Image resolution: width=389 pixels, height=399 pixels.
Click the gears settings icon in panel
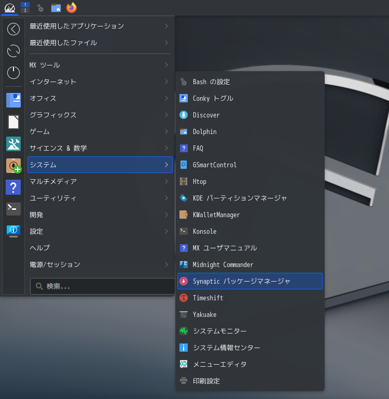pos(40,8)
